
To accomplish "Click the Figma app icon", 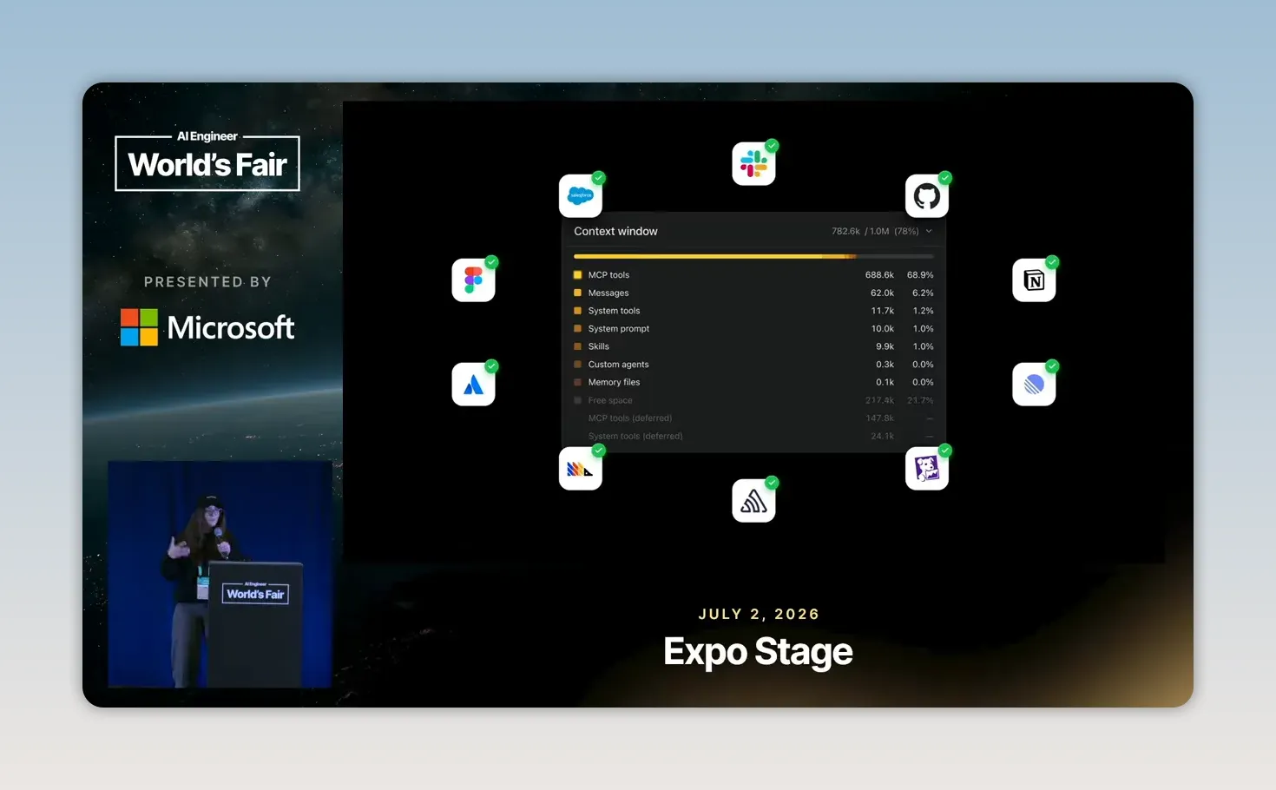I will coord(474,280).
